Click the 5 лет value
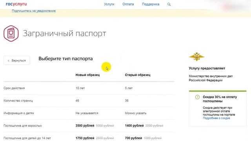Viewport: 251px width, 141px height. pyautogui.click(x=129, y=88)
